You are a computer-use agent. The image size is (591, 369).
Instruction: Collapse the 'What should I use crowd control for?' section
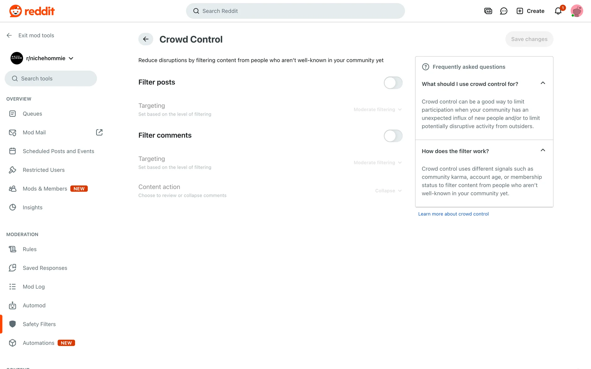tap(543, 83)
